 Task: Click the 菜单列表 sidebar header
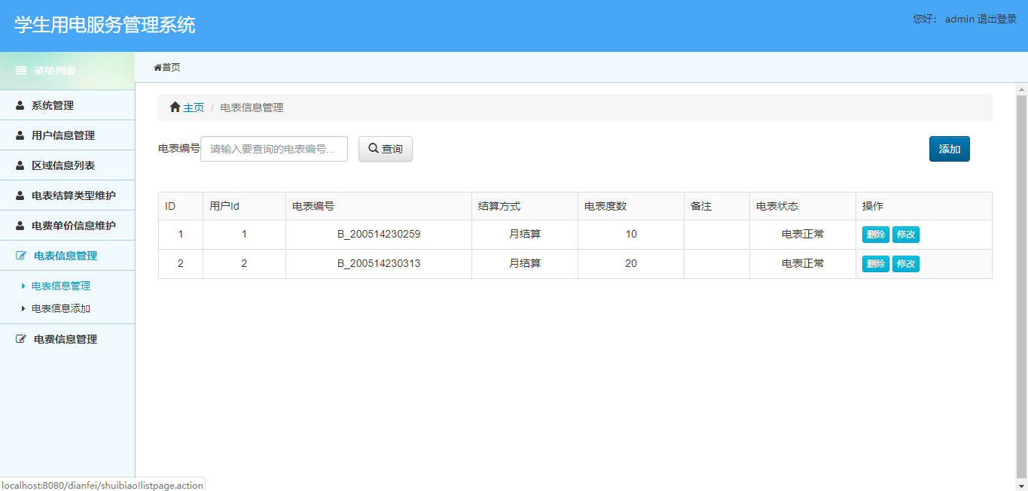pyautogui.click(x=68, y=71)
